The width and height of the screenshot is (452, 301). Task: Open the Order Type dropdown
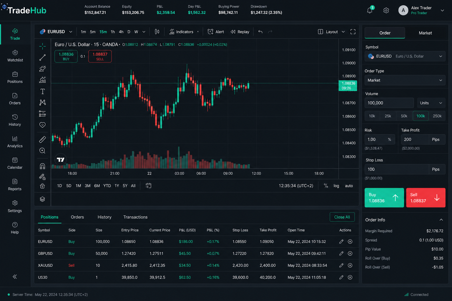click(x=405, y=80)
